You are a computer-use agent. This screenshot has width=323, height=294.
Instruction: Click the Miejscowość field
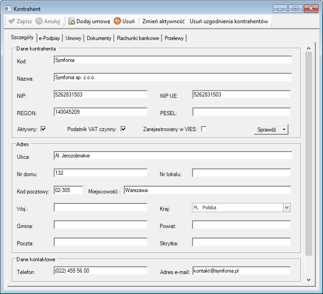click(207, 190)
